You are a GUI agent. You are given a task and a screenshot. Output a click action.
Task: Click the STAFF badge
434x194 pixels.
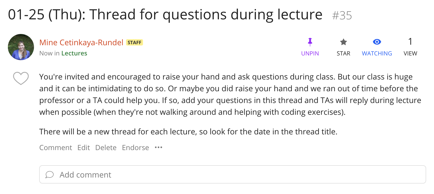(x=134, y=42)
